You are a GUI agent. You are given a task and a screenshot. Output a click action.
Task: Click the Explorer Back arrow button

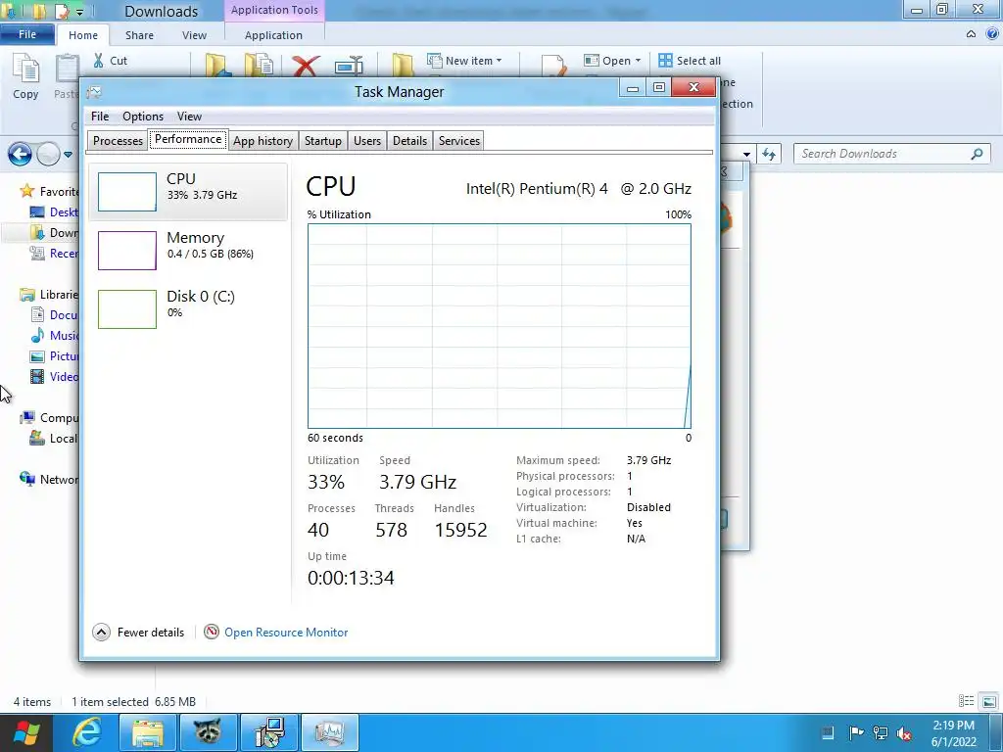click(20, 154)
